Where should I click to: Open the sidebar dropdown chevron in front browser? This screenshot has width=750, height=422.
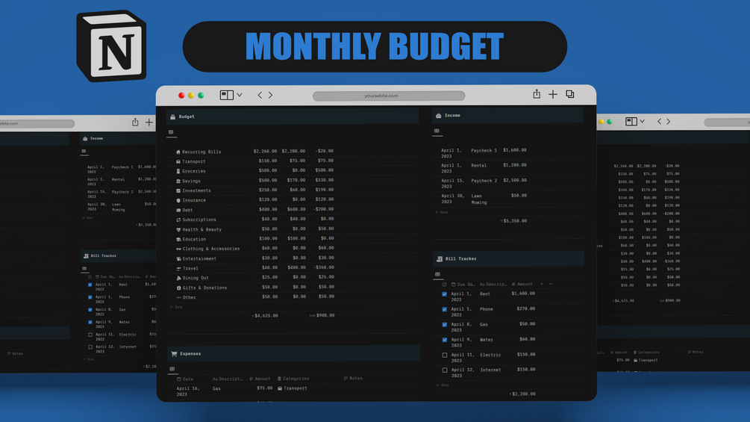239,95
